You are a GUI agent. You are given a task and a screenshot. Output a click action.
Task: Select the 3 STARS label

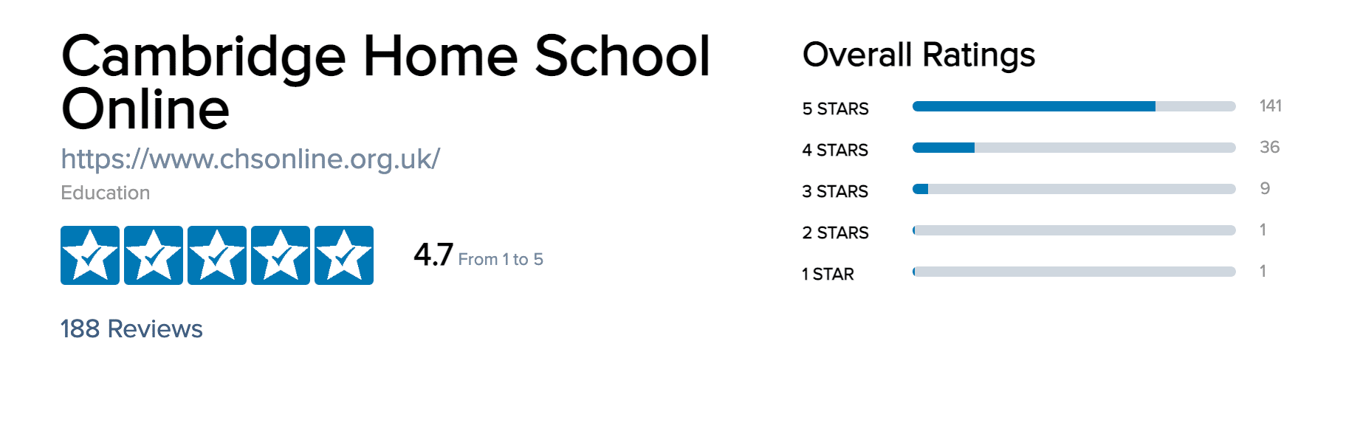click(x=835, y=191)
